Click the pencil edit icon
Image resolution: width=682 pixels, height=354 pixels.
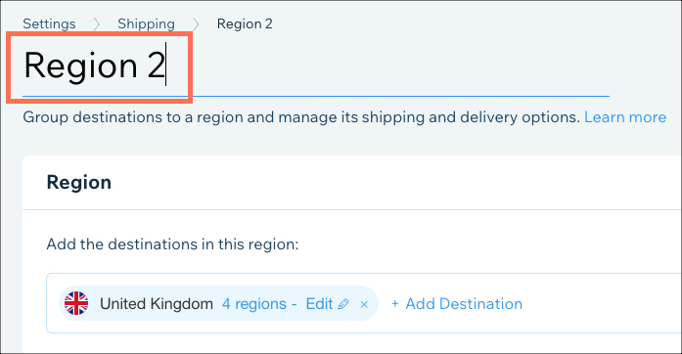coord(343,304)
